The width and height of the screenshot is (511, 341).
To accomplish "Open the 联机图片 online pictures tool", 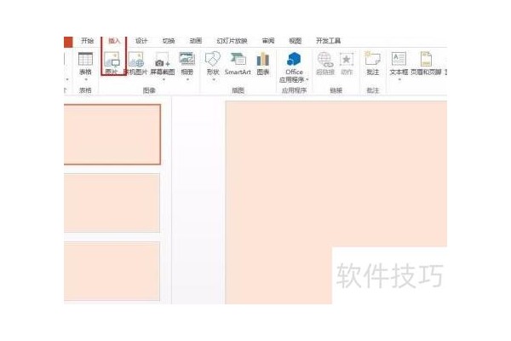I will pyautogui.click(x=136, y=60).
